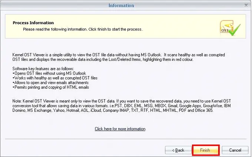Click the 'Note: Kernel OST Viewer' paragraph
This screenshot has height=157, width=252.
[x=122, y=106]
